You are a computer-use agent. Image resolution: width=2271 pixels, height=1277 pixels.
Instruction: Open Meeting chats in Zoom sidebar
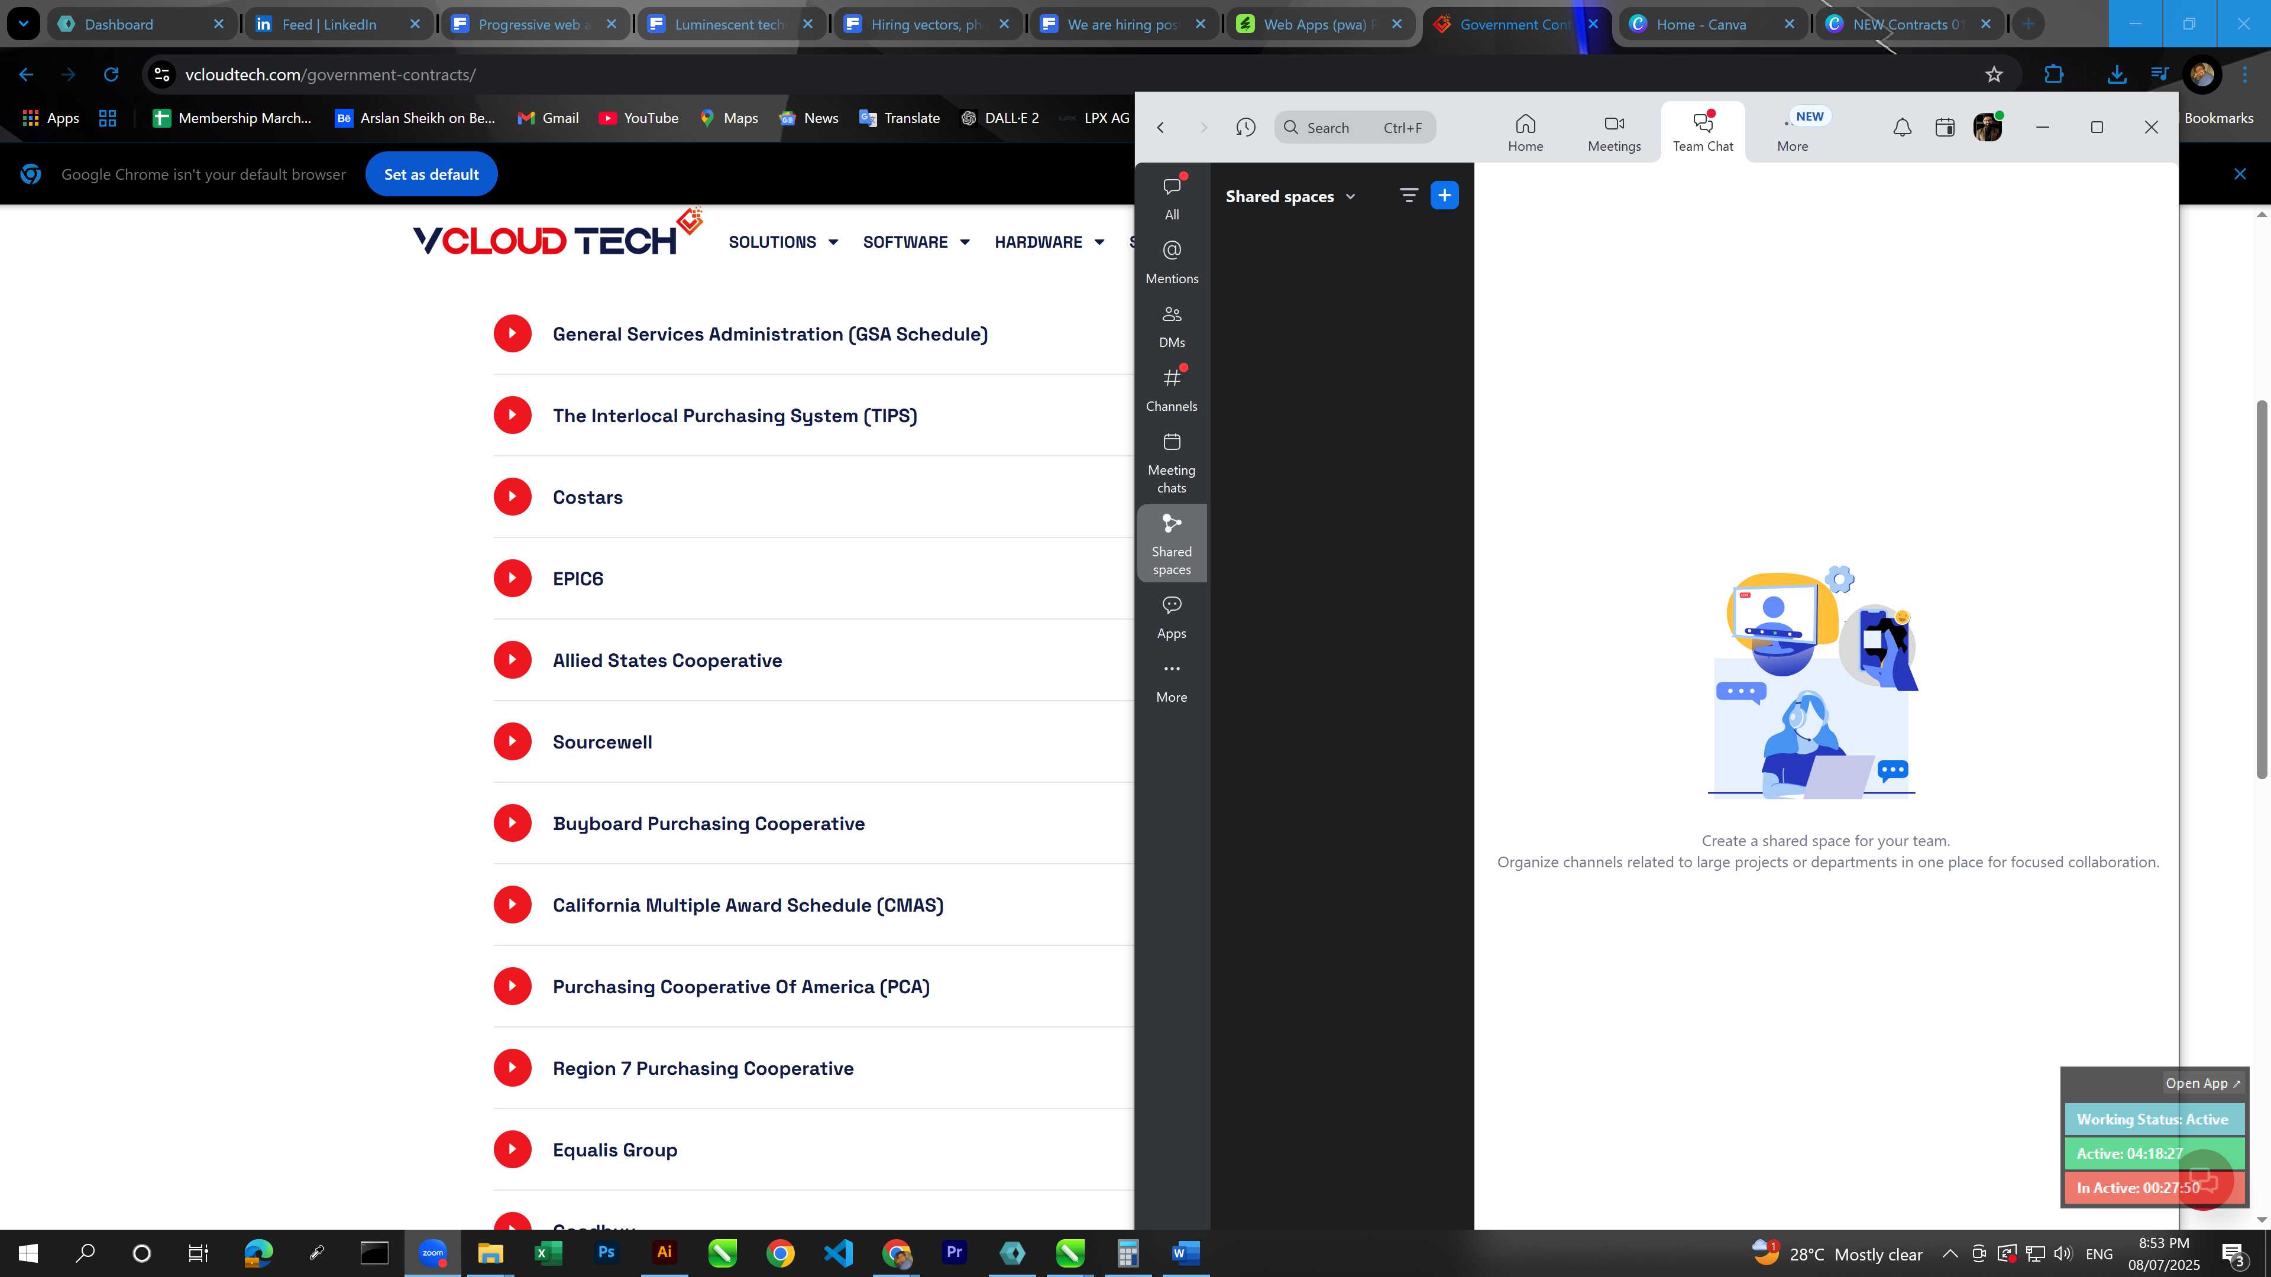[x=1172, y=464]
